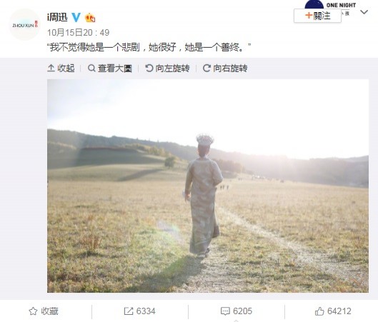Screen dimensions: 378x322
Task: Click the photo of woman in field
Action: 208,186
